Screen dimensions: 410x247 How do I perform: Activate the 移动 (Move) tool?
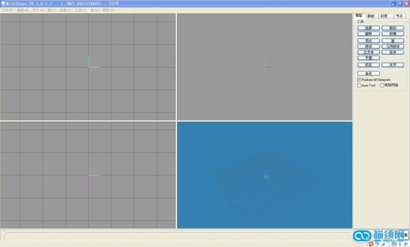pyautogui.click(x=393, y=28)
